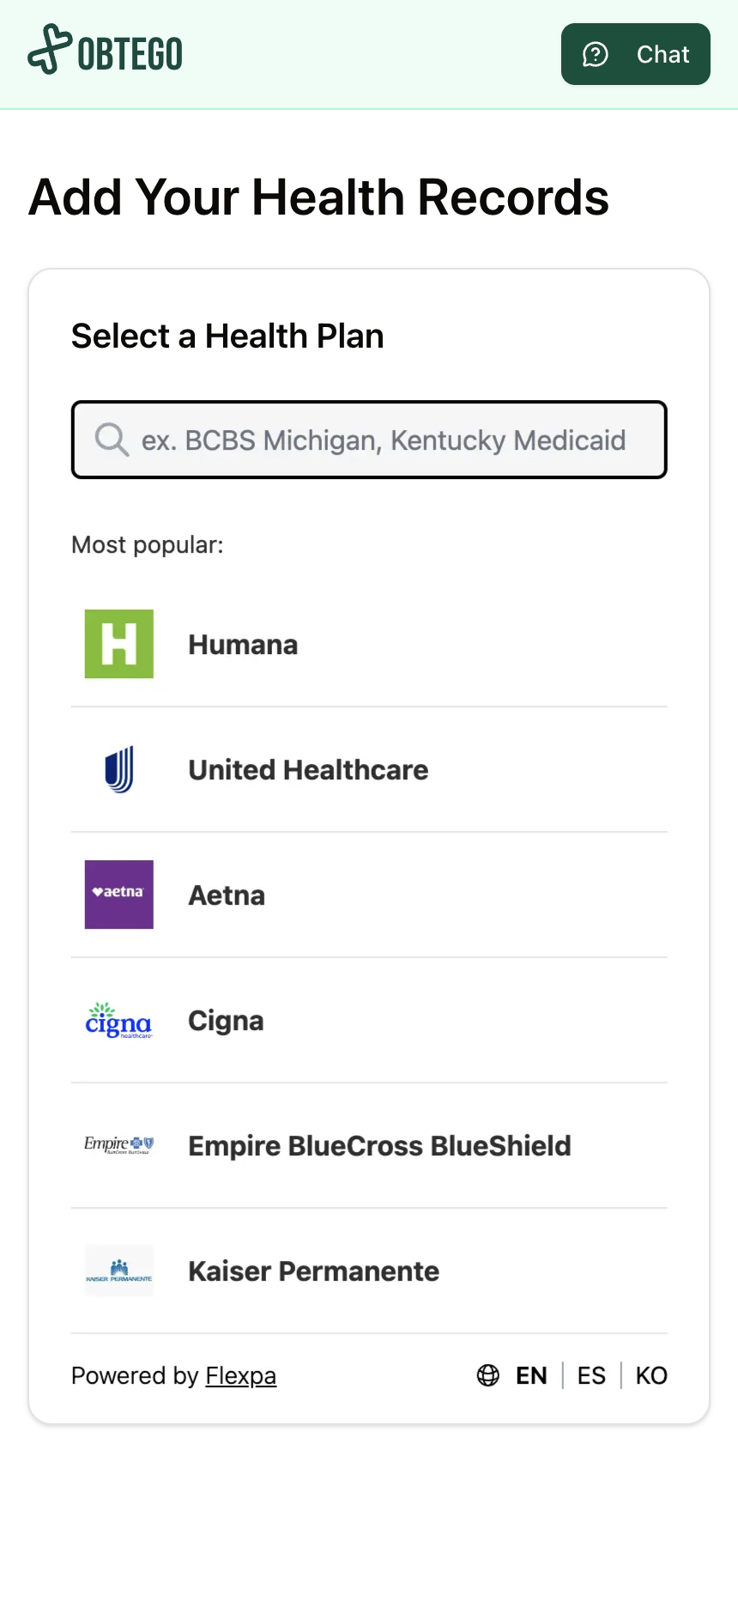Select Aetna as health plan
The width and height of the screenshot is (738, 1601).
(227, 895)
